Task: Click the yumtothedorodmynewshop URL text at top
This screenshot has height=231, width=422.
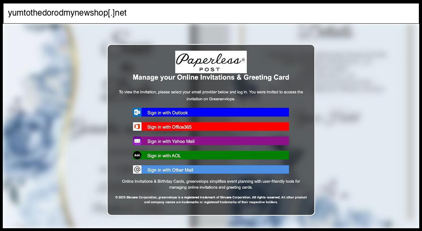Action: pyautogui.click(x=67, y=13)
